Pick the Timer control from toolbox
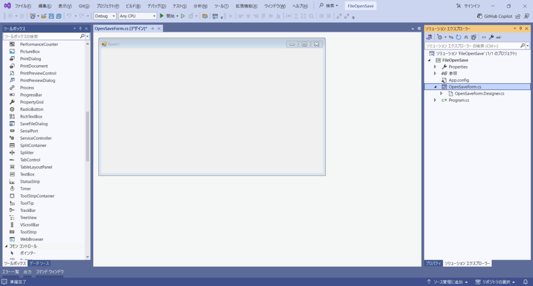533x286 pixels. tap(26, 189)
